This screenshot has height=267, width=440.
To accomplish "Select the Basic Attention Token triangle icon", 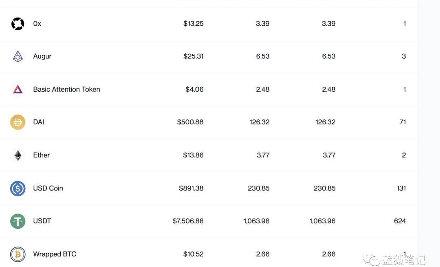I will tap(18, 89).
